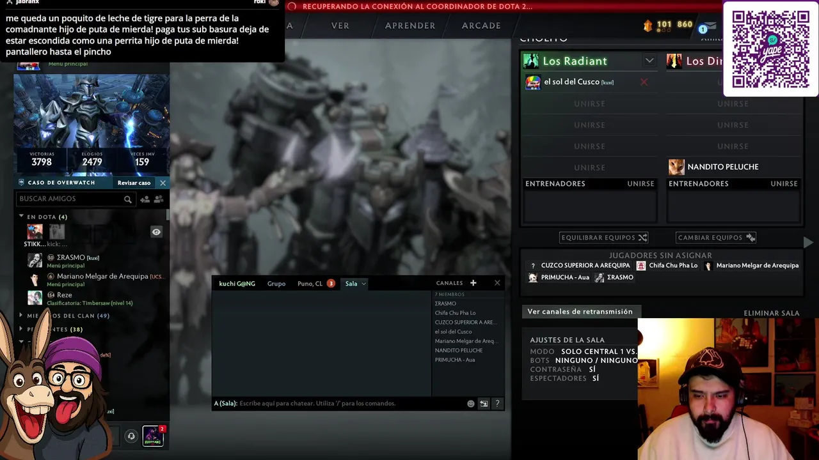Expand the Pendientes group

click(x=21, y=329)
